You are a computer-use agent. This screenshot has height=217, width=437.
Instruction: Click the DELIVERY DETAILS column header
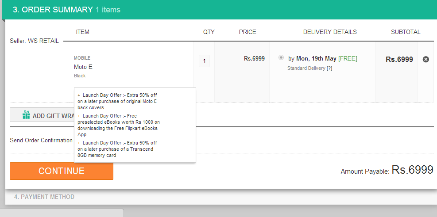(x=330, y=32)
